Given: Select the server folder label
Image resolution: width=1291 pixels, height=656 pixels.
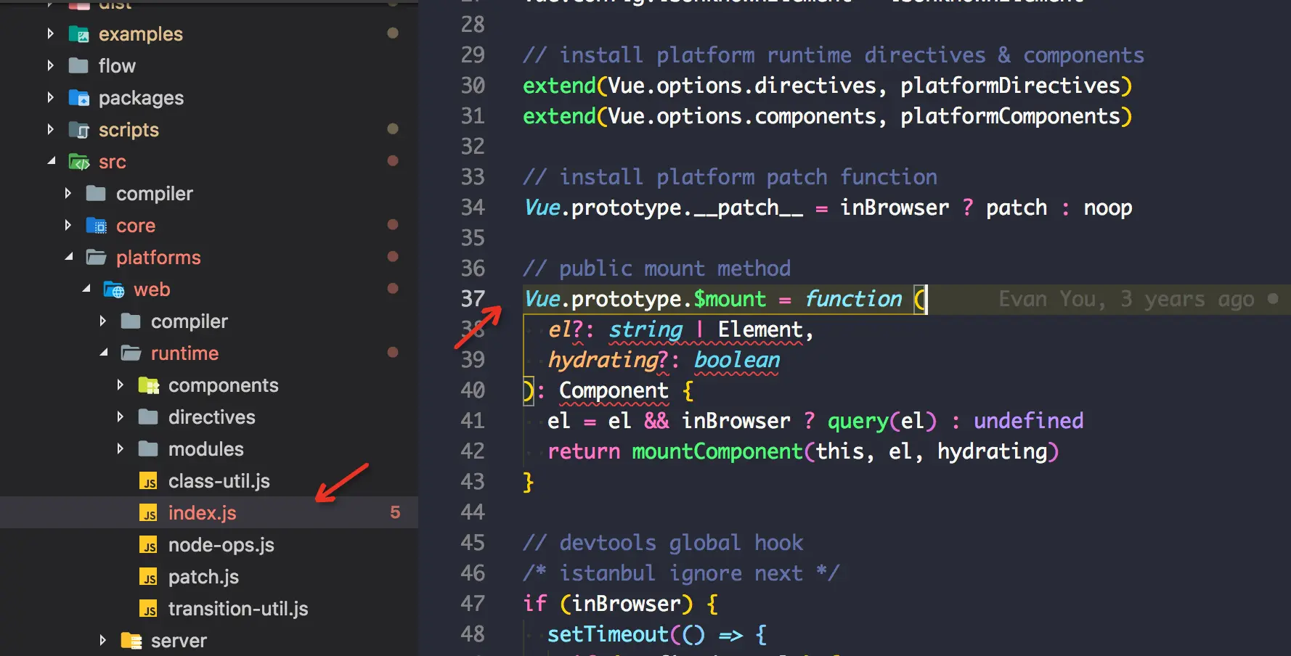Looking at the screenshot, I should pyautogui.click(x=179, y=641).
